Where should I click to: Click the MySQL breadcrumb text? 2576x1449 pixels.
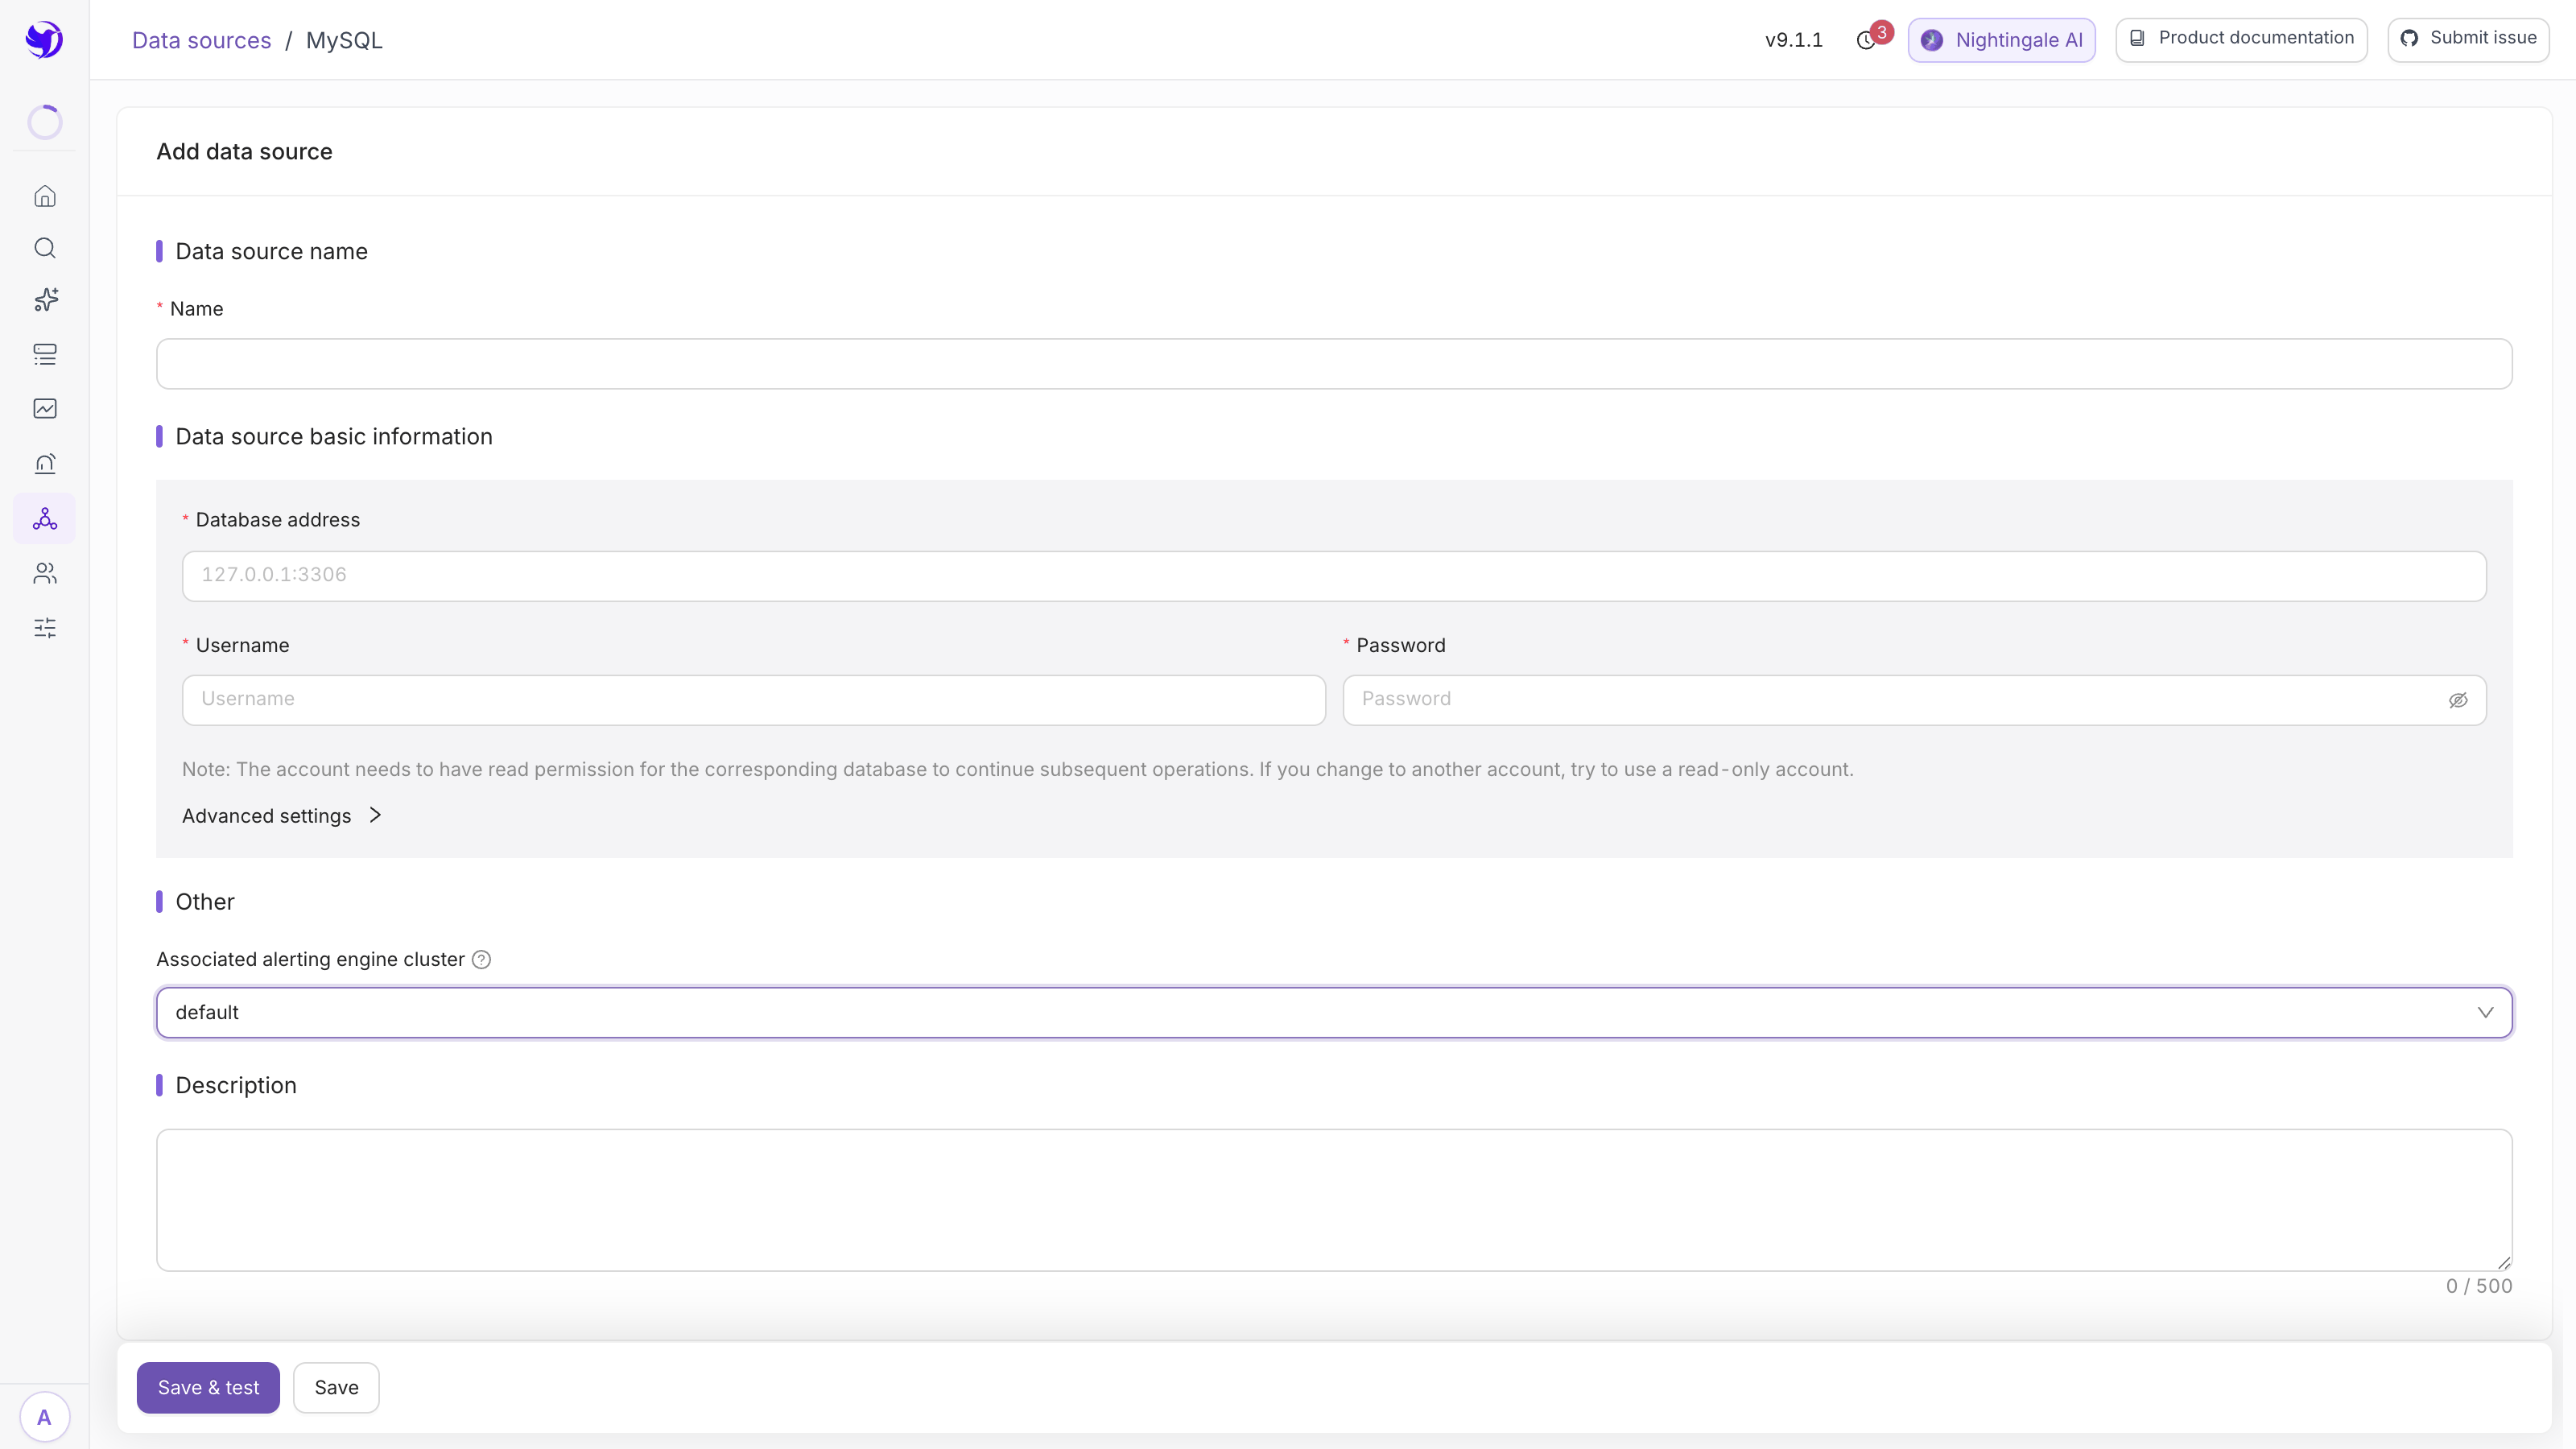[344, 40]
